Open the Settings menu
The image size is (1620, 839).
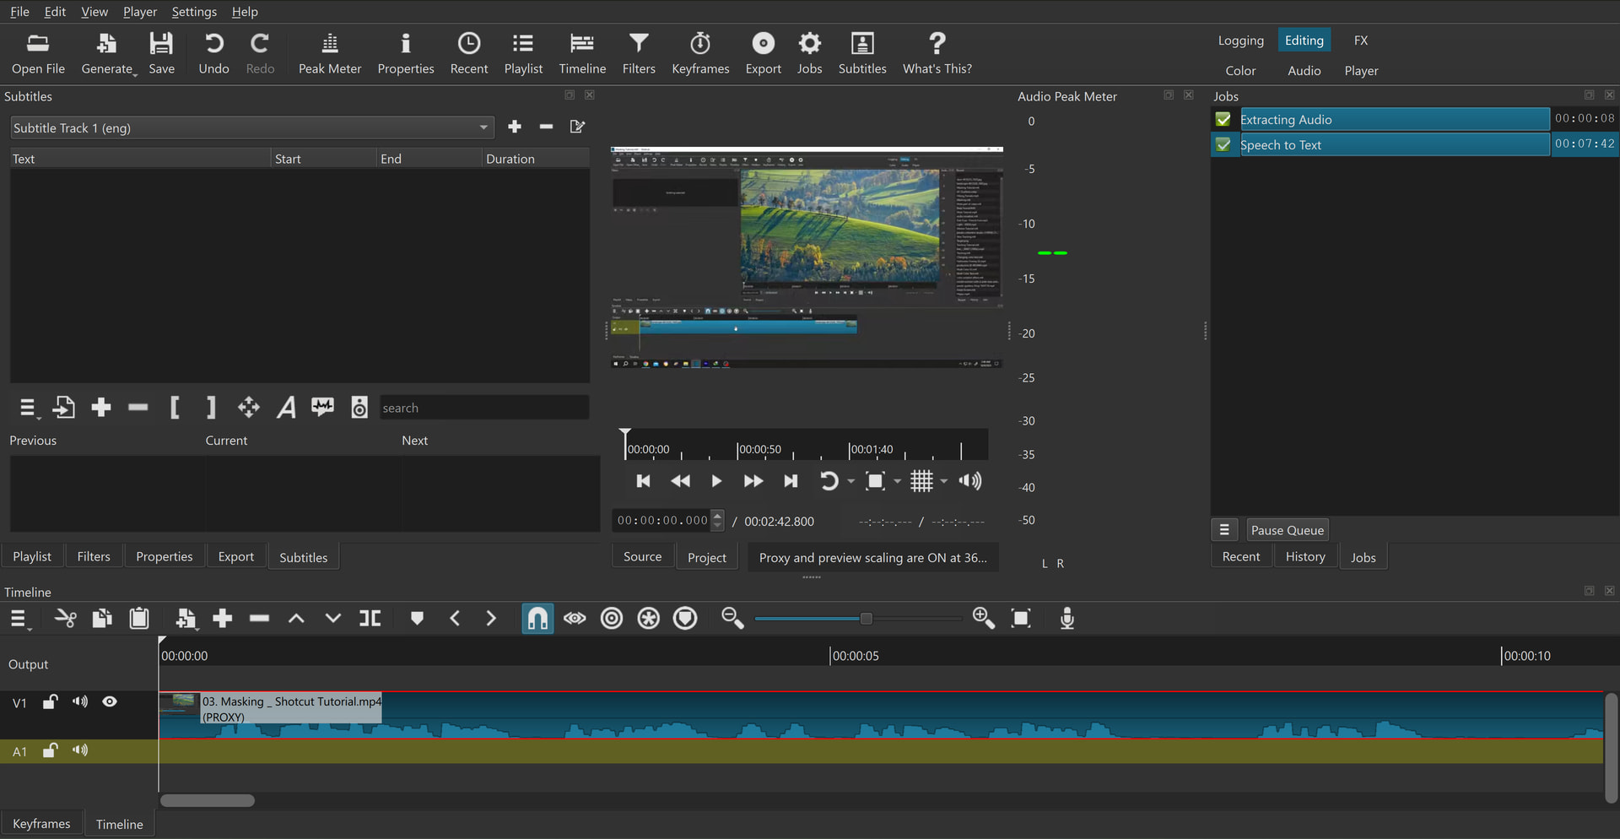tap(194, 12)
